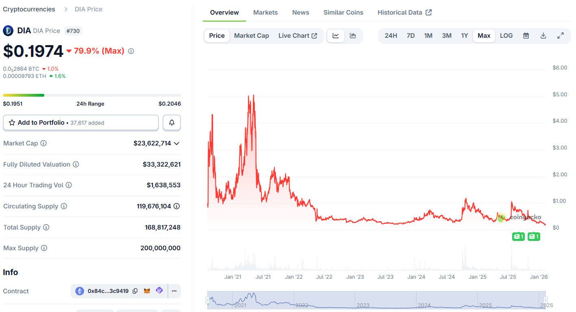The image size is (576, 312).
Task: Click the $0.1951 24h low value
Action: coord(13,104)
